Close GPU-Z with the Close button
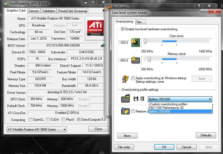Screen dimensions: 223x154 coord(98,129)
